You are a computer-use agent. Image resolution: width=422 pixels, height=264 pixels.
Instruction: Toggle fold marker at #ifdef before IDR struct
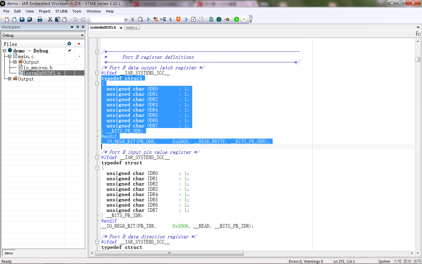tap(97, 157)
